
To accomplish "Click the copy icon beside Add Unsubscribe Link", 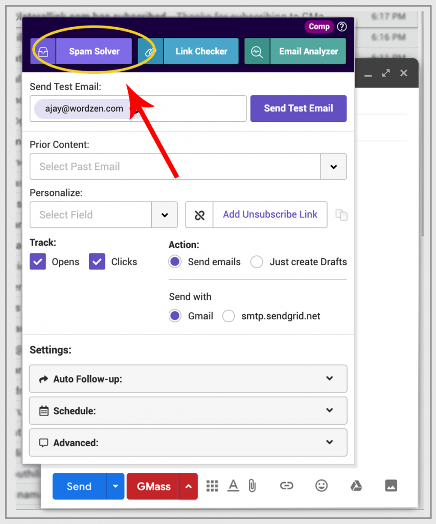I will tap(341, 214).
